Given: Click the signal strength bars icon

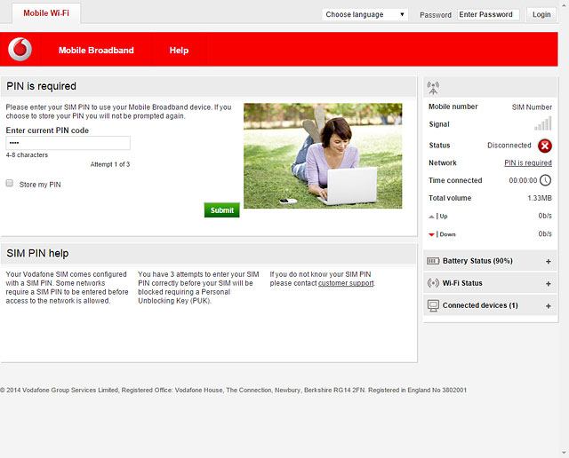Looking at the screenshot, I should click(x=542, y=124).
